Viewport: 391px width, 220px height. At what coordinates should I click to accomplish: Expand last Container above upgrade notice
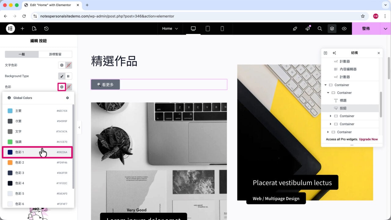[328, 132]
